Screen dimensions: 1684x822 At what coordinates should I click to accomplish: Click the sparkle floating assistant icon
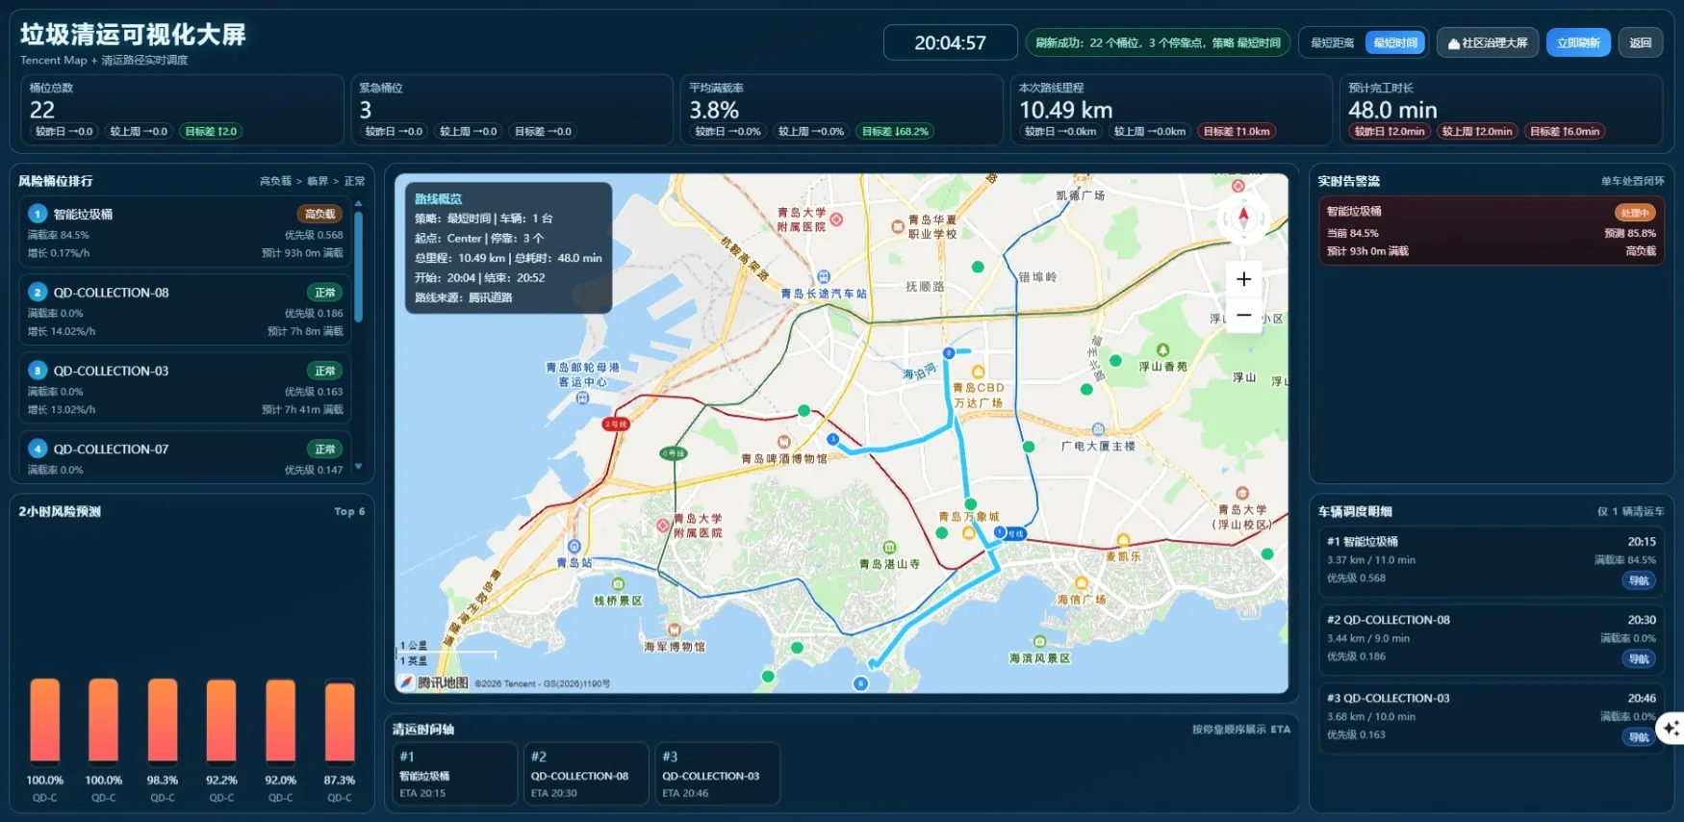[1672, 729]
